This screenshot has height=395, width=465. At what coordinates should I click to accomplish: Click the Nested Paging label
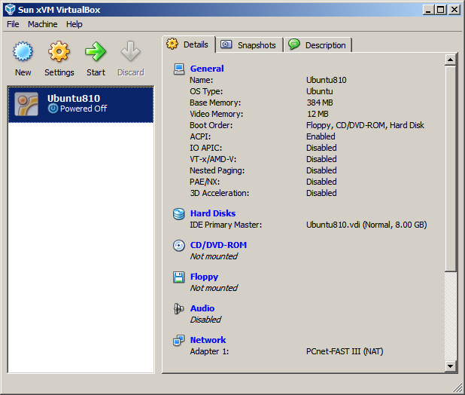217,171
